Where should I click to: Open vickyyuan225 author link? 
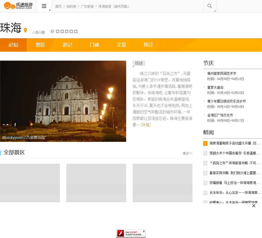click(18, 138)
